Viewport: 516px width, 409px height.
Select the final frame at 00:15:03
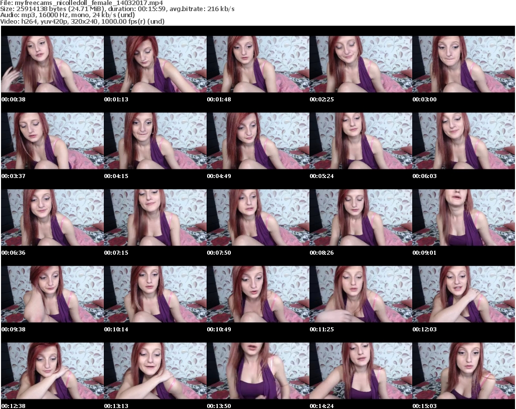click(x=464, y=371)
